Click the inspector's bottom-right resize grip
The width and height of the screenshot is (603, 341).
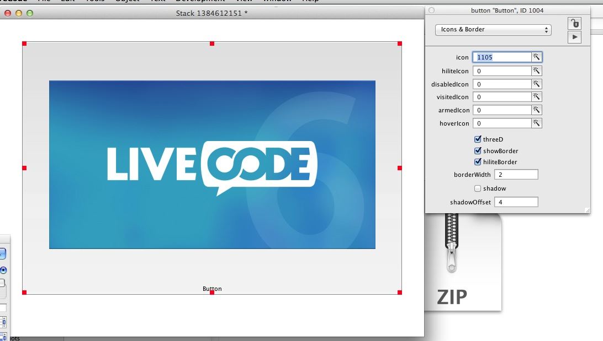(587, 210)
